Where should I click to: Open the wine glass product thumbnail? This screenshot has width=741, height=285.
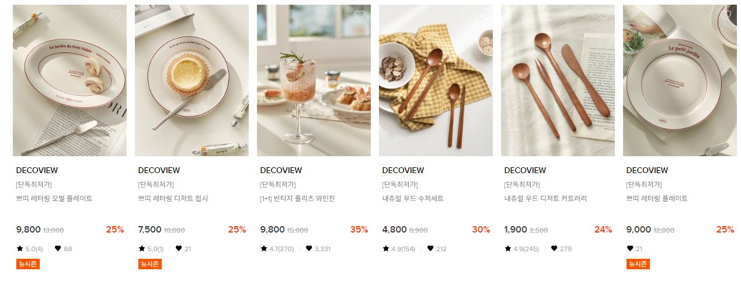314,80
